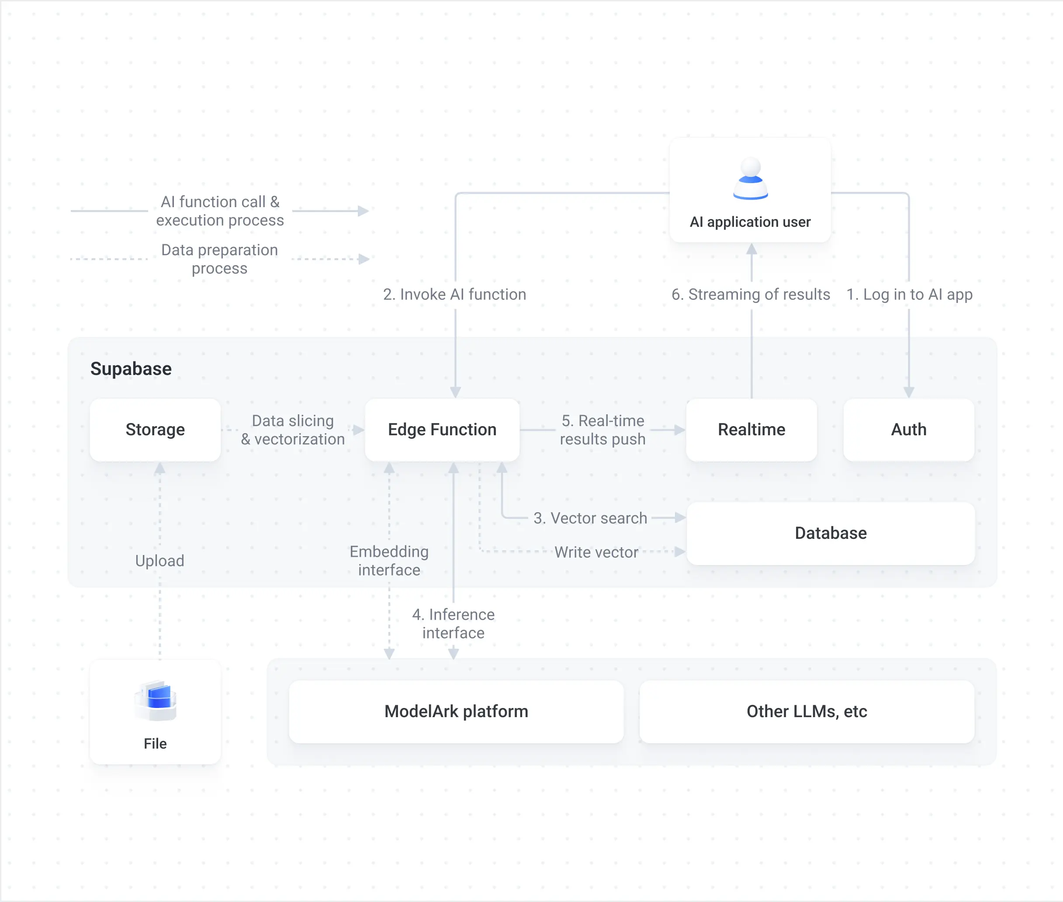Click the '6. Streaming of results' label
The width and height of the screenshot is (1063, 902).
751,295
